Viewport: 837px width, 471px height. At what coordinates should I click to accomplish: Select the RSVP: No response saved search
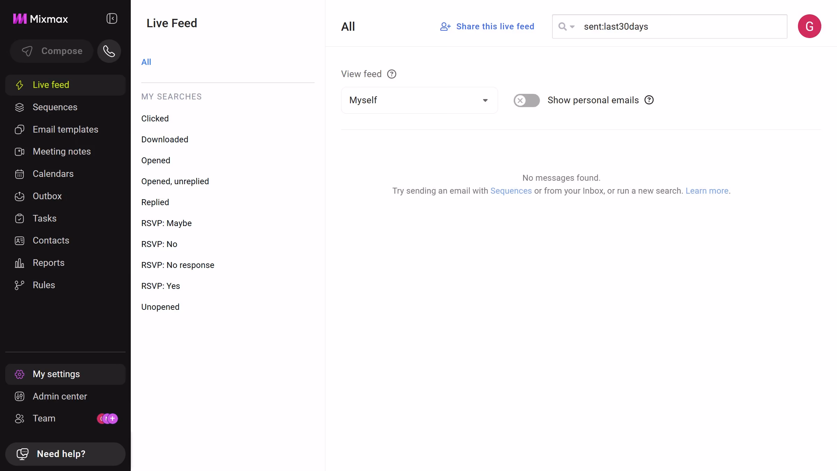[x=178, y=265]
